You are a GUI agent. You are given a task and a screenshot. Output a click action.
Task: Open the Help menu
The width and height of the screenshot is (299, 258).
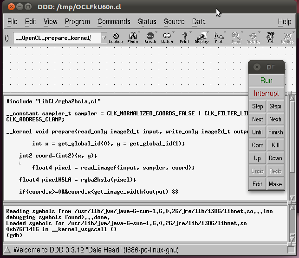(285, 21)
